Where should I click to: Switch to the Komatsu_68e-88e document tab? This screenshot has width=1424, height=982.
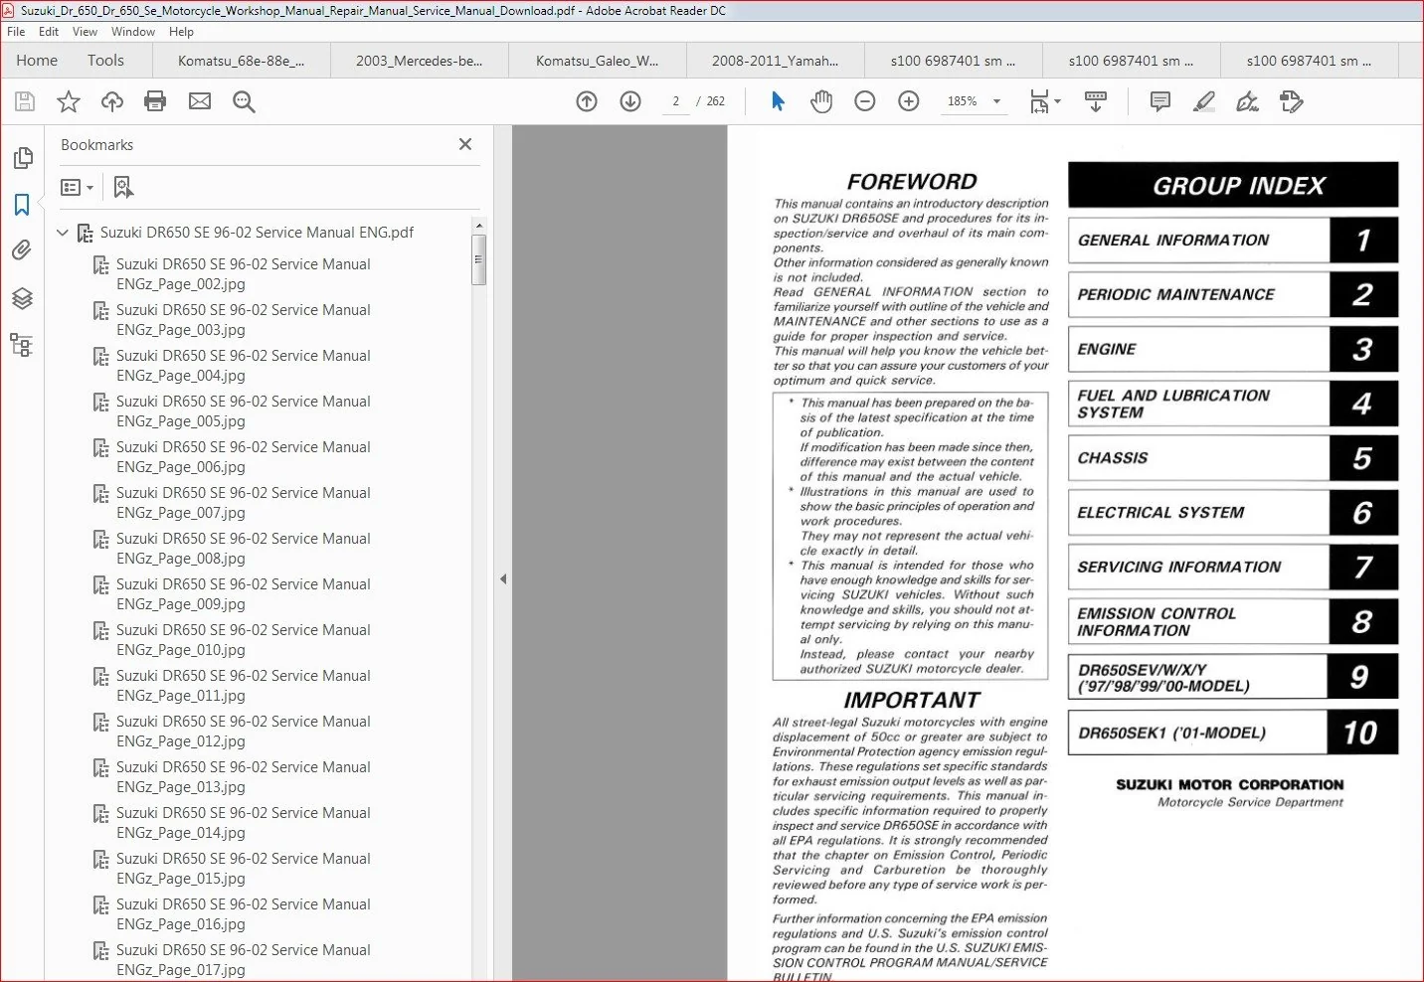point(242,61)
